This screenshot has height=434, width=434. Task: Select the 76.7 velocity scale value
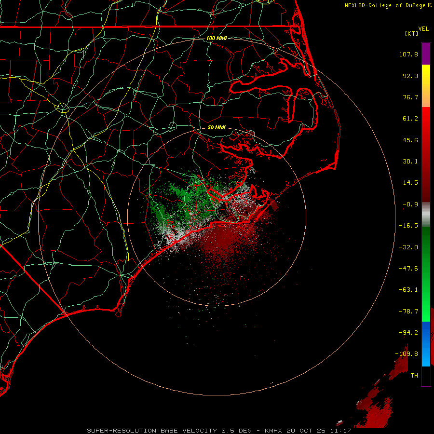410,97
